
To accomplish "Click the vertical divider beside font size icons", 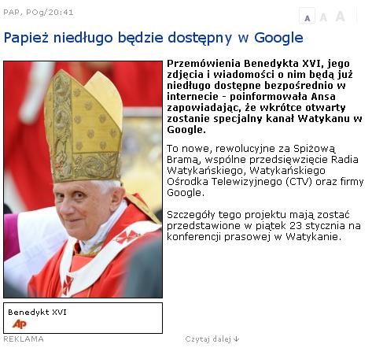I will pos(357,15).
